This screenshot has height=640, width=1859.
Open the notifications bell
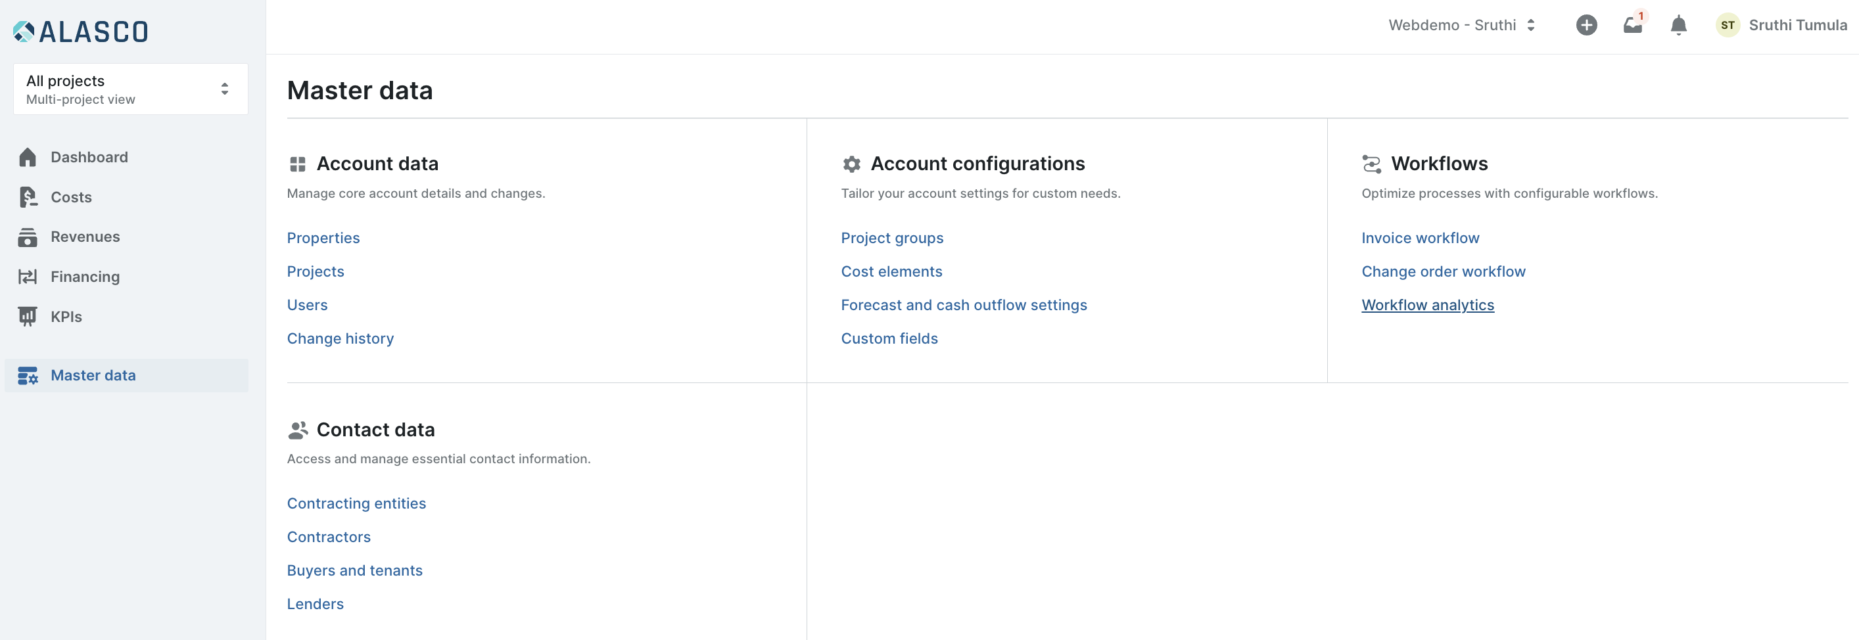coord(1679,25)
